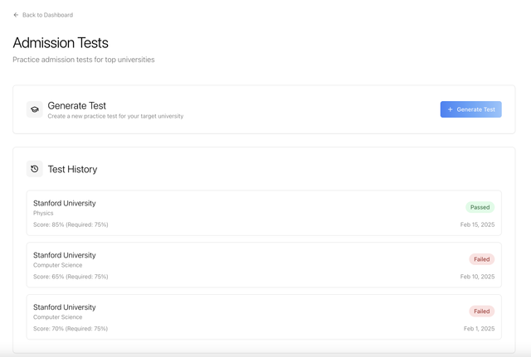
Task: Click the Feb 10, 2025 date
Action: pyautogui.click(x=477, y=277)
